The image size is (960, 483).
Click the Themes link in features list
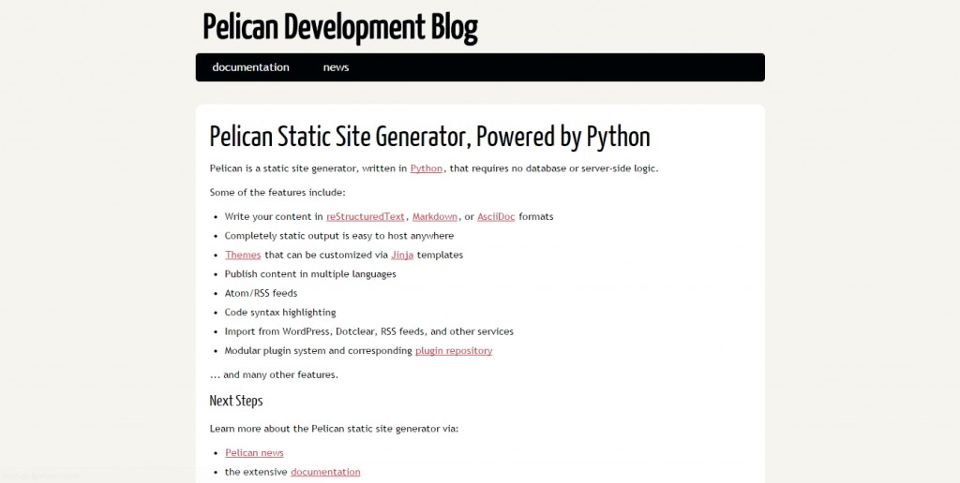pos(243,255)
